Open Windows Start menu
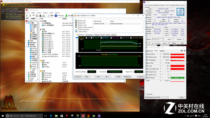This screenshot has width=210, height=118. click(3, 116)
